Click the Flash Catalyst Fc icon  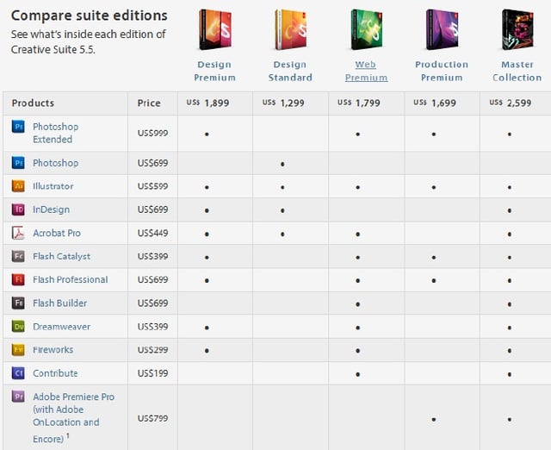[x=18, y=256]
